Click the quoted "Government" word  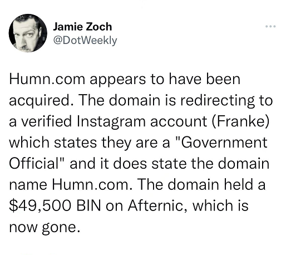tap(221, 143)
